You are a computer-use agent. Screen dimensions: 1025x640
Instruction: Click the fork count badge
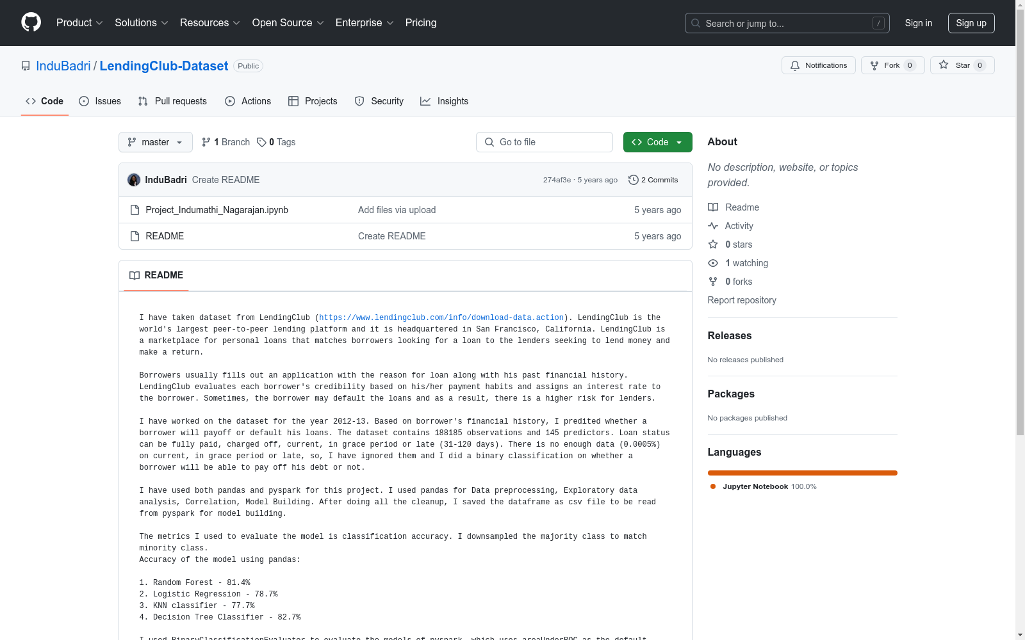pos(910,65)
